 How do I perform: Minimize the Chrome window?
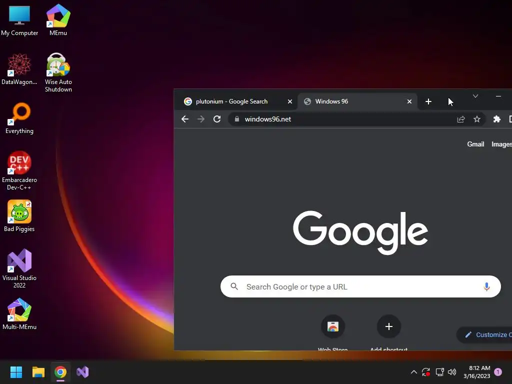pos(498,96)
